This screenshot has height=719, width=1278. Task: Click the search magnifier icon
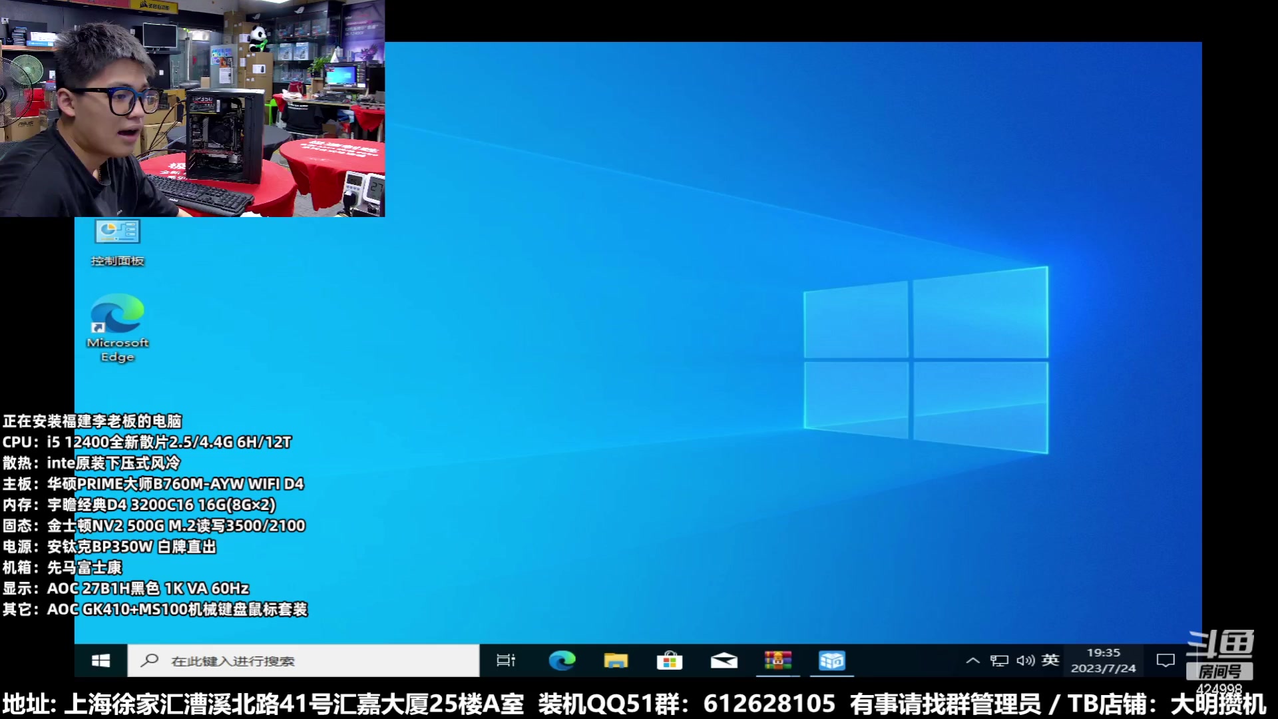coord(150,660)
